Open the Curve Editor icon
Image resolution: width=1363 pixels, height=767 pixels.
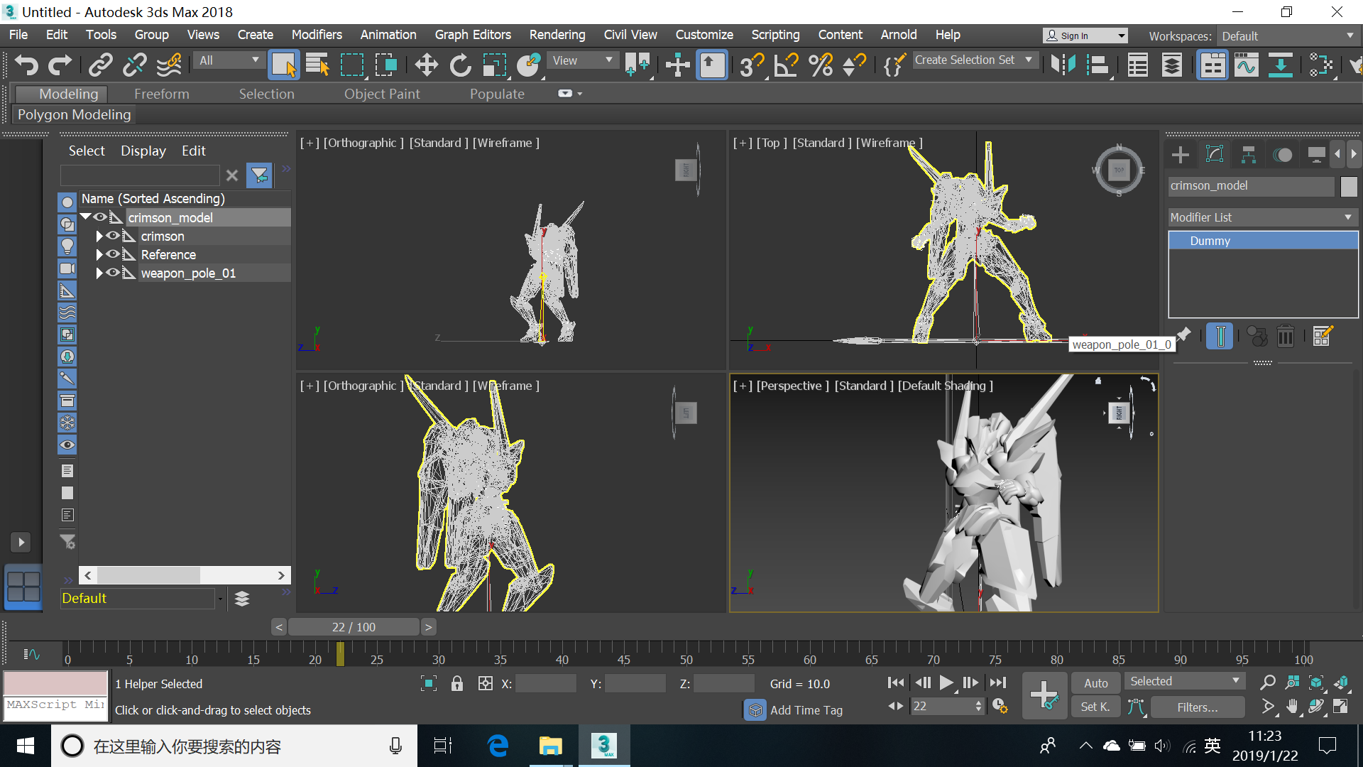(x=1247, y=65)
